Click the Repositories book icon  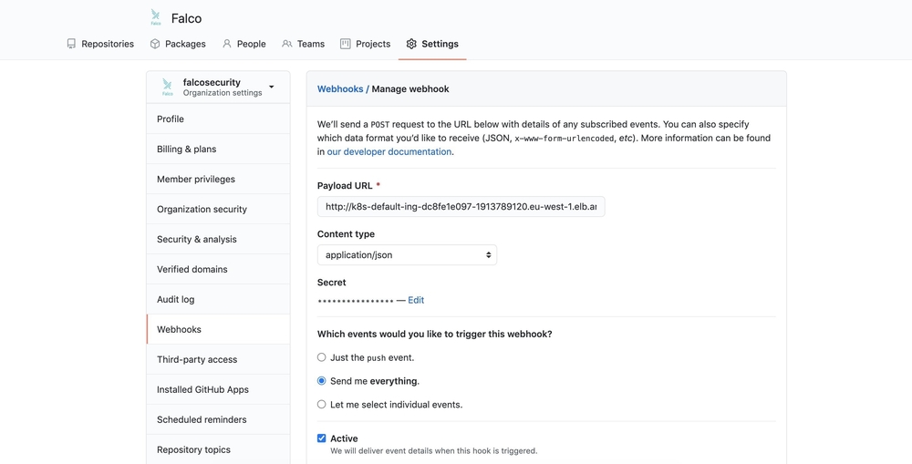(x=71, y=44)
